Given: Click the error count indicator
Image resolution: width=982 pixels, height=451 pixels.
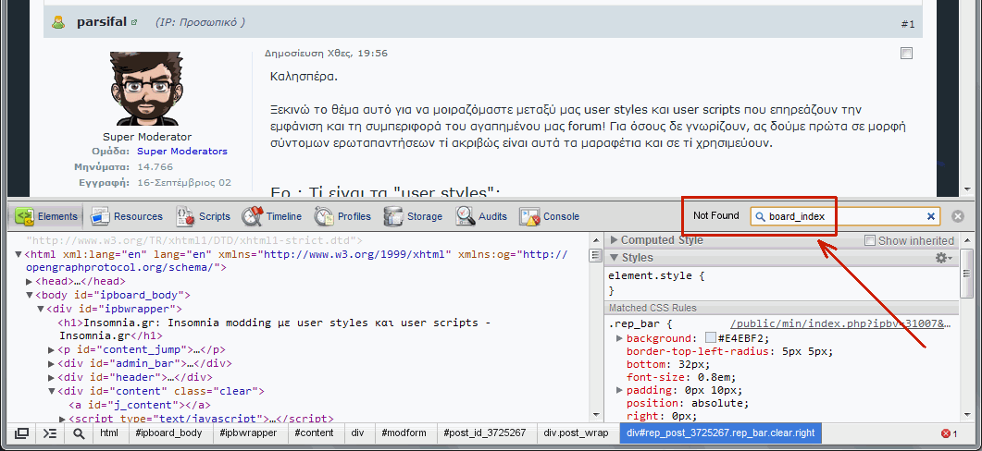Looking at the screenshot, I should [x=950, y=433].
